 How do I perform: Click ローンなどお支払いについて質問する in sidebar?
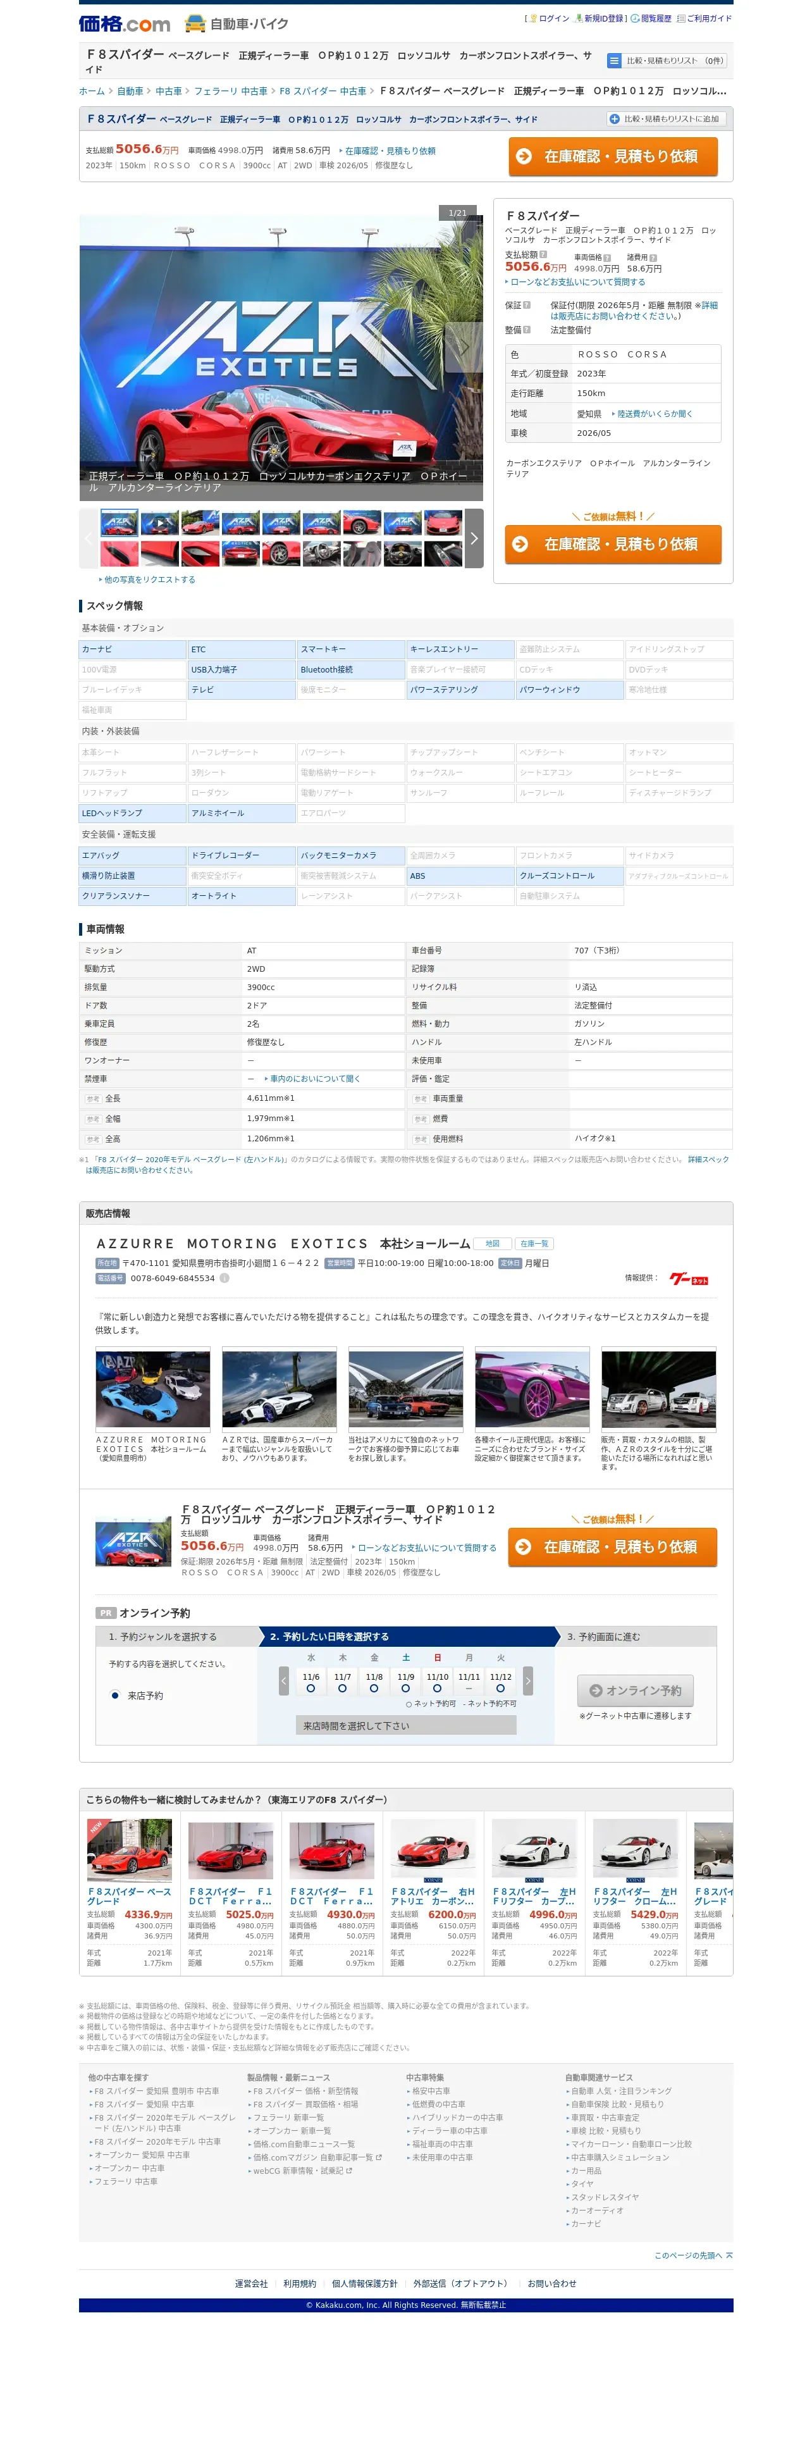577,282
